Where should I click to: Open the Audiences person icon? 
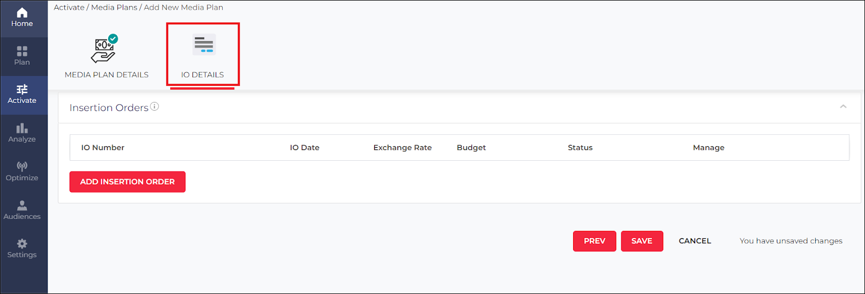[22, 206]
